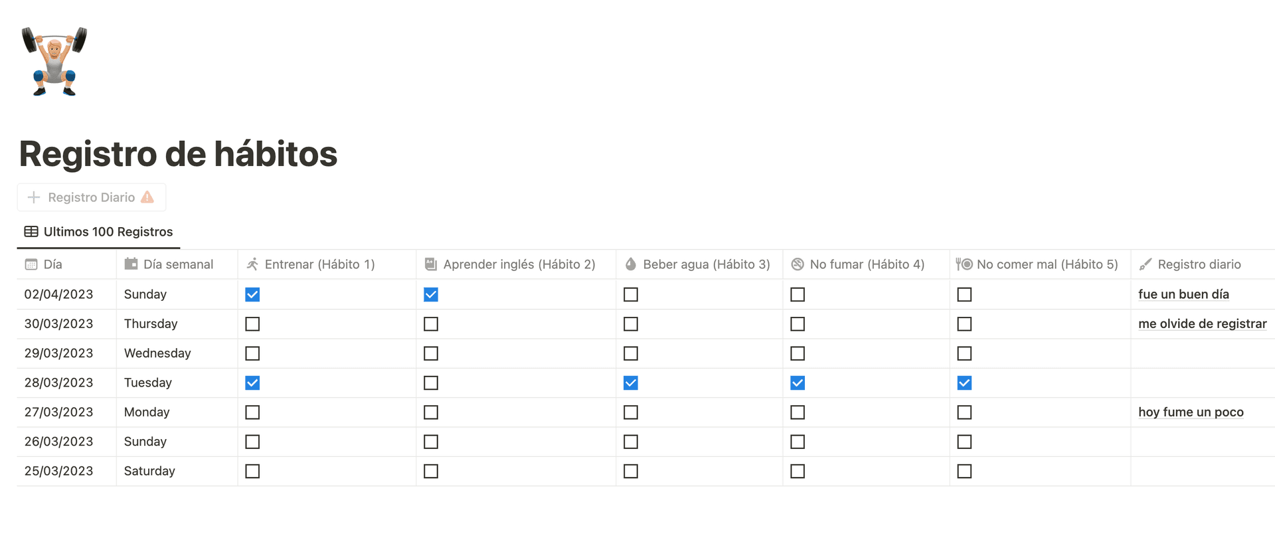Check No comer mal for 25/03/2023
This screenshot has height=540, width=1275.
tap(964, 472)
